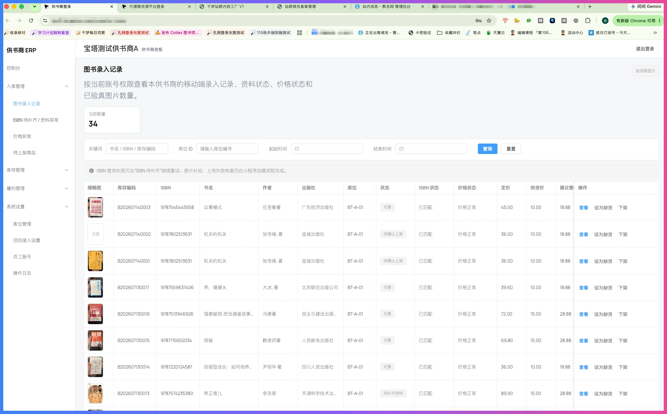Viewport: 667px width, 414px height.
Task: Open the 问问 Gemini button
Action: (646, 7)
